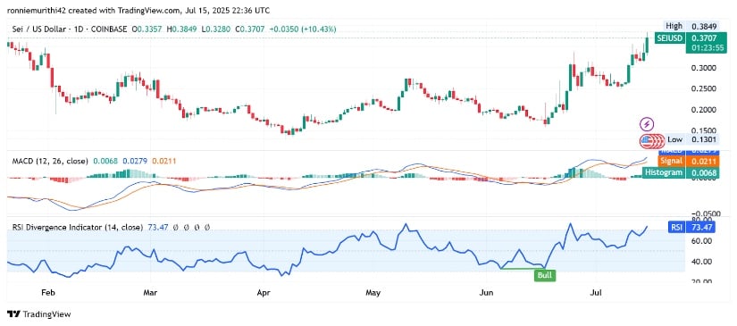Click the orange 0.0211 signal legend value
The height and width of the screenshot is (326, 737).
click(x=165, y=161)
